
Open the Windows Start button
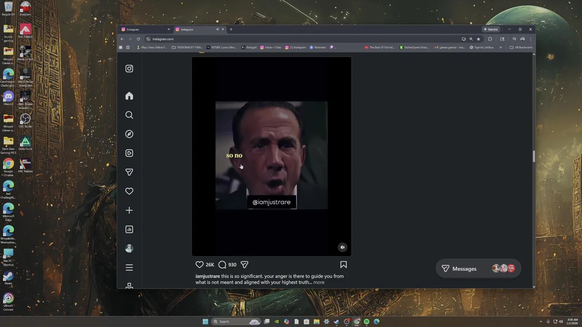click(x=205, y=322)
